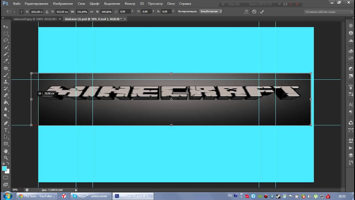Screen dimensions: 355x200
Task: Select the Zoom tool
Action: (x=6, y=158)
